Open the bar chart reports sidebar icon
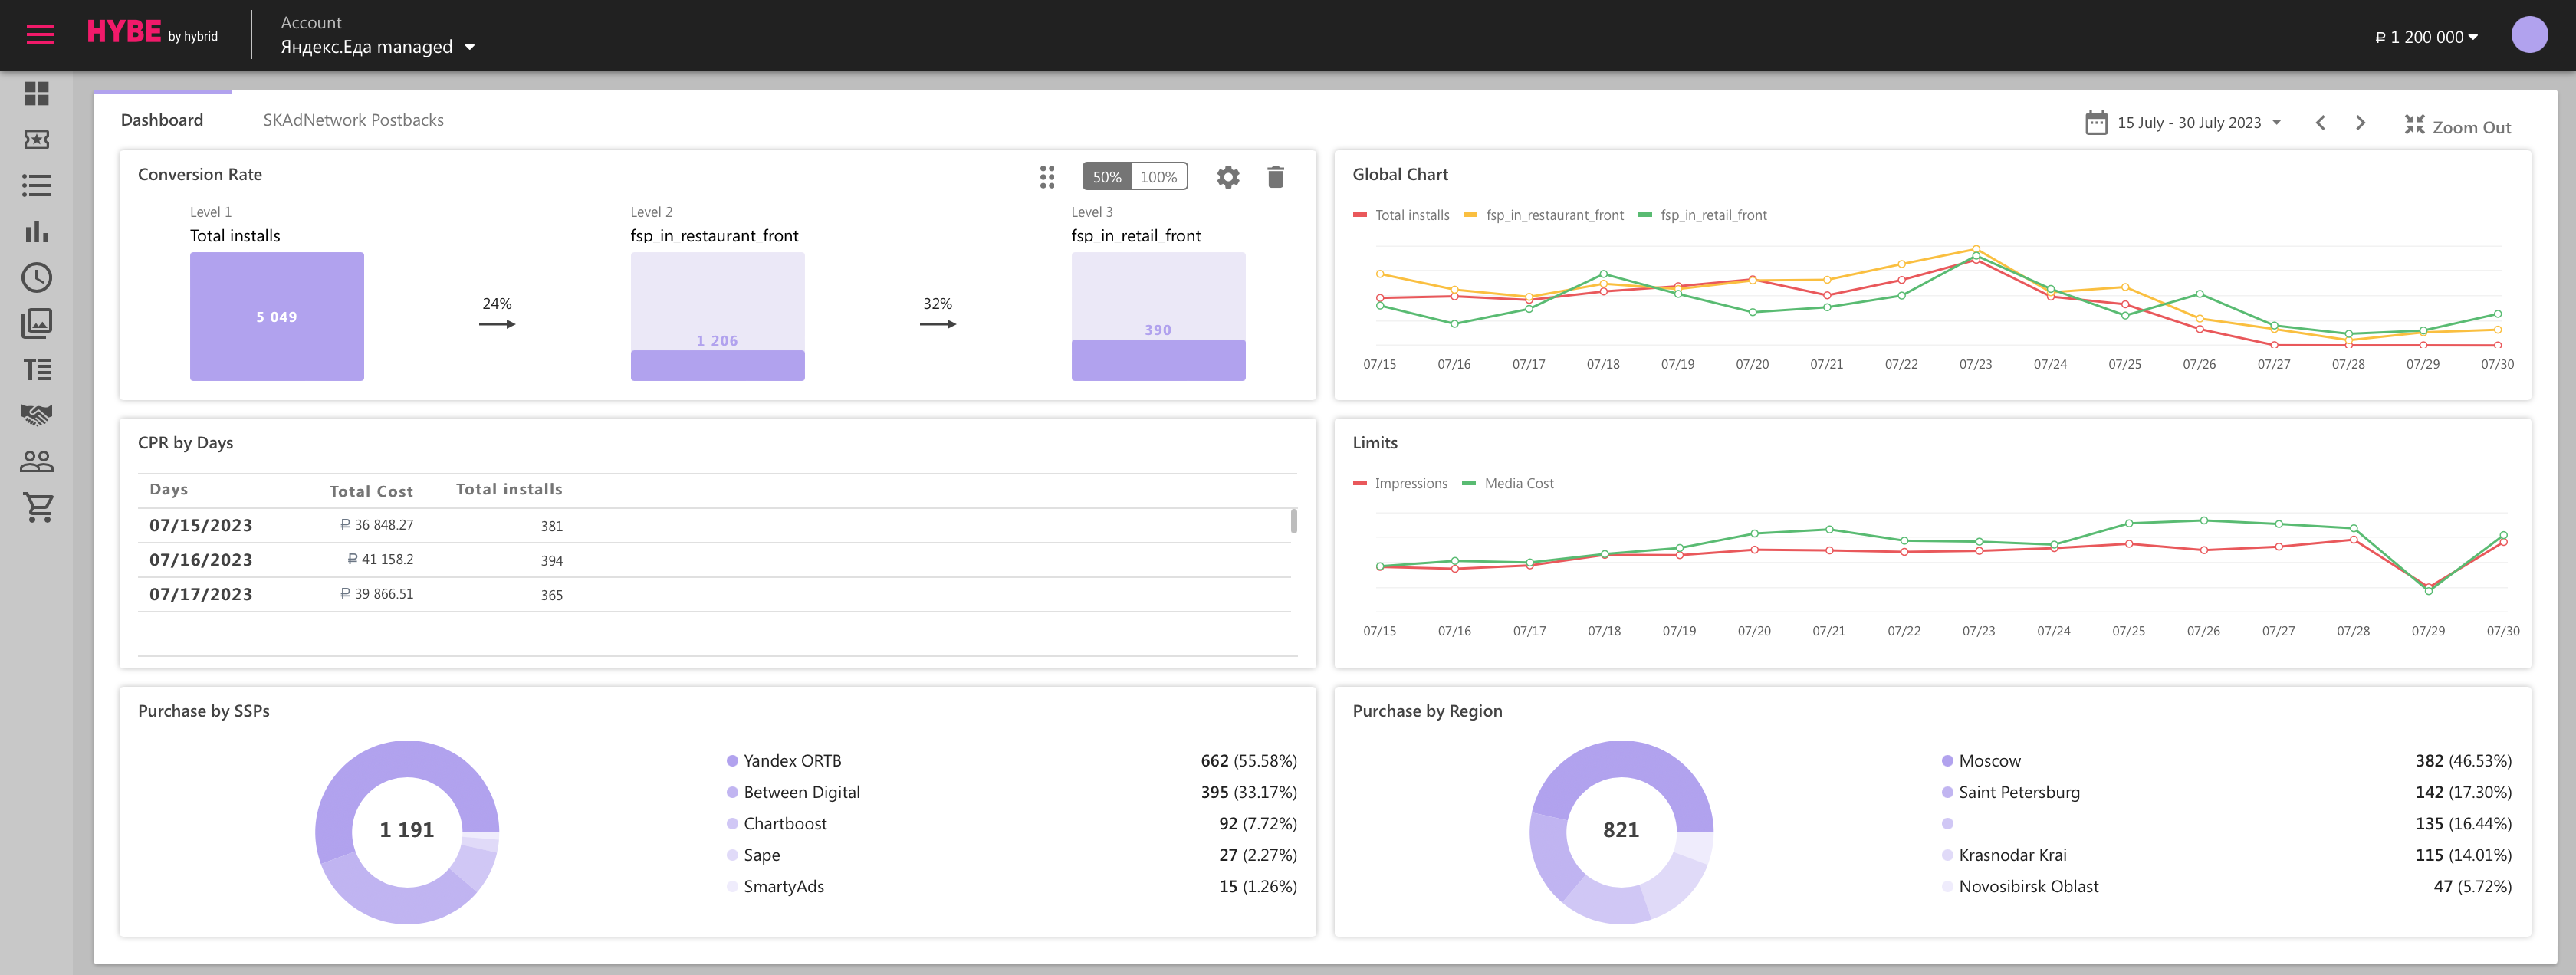 [x=37, y=232]
